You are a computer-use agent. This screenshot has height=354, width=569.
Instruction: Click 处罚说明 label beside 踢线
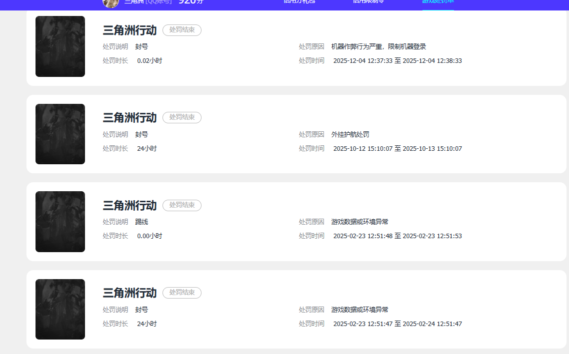pos(115,222)
